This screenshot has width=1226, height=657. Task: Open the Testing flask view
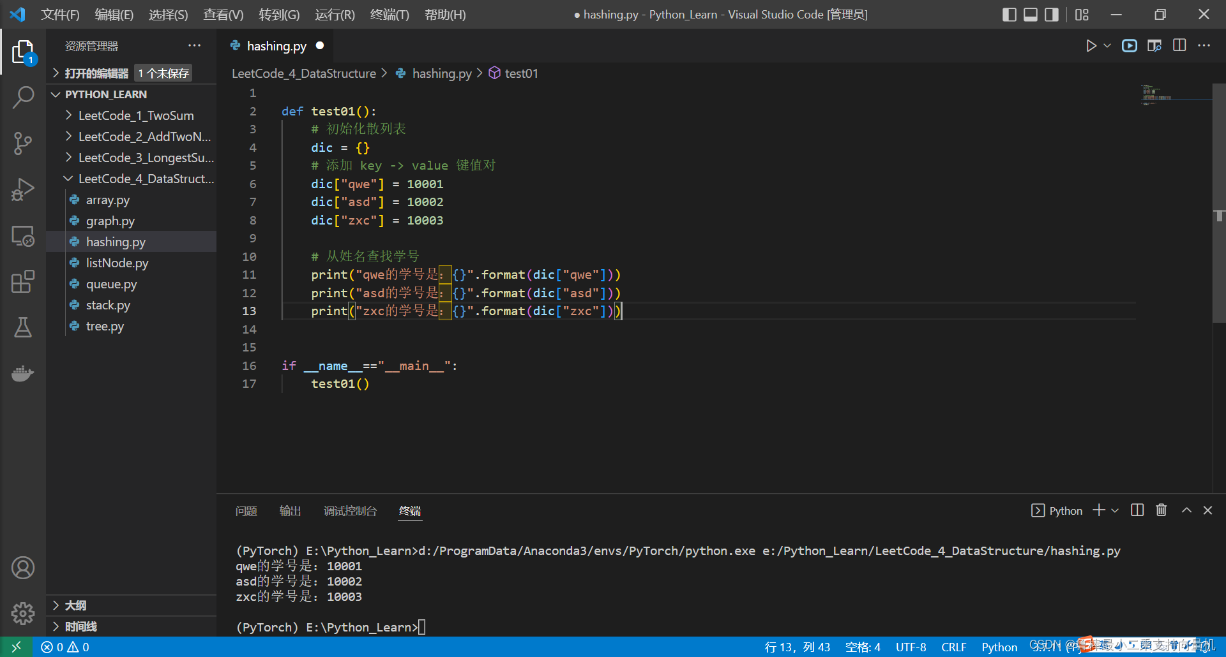coord(23,327)
